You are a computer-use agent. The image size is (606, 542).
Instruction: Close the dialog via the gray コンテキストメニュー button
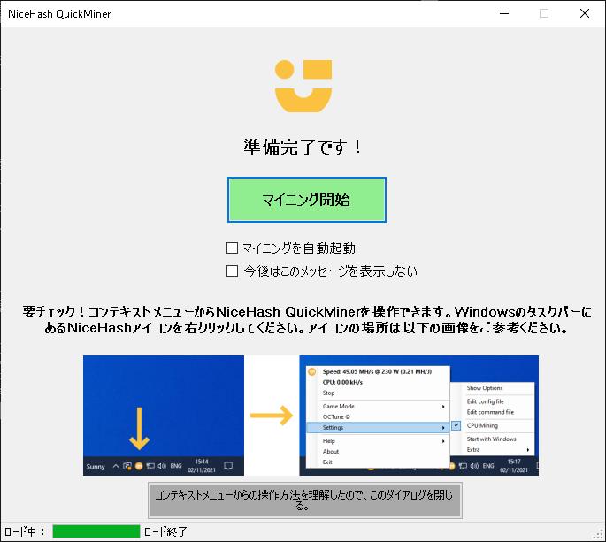(x=305, y=500)
